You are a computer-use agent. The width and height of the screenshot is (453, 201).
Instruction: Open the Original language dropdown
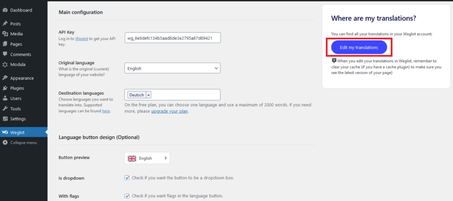coord(172,68)
